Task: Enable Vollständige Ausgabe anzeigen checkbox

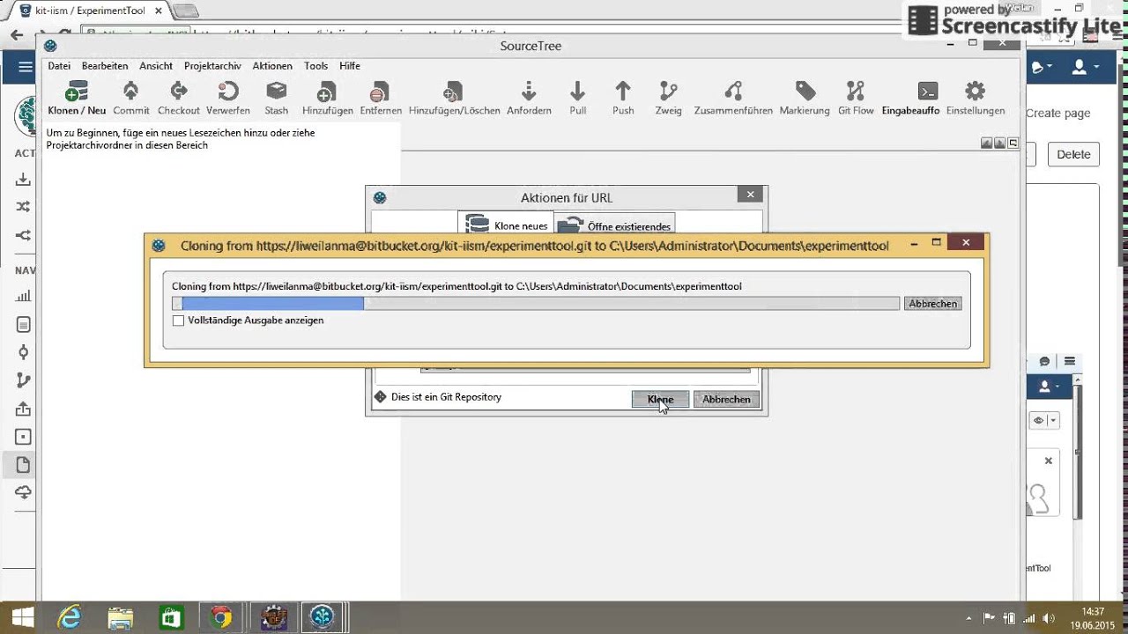Action: (x=179, y=321)
